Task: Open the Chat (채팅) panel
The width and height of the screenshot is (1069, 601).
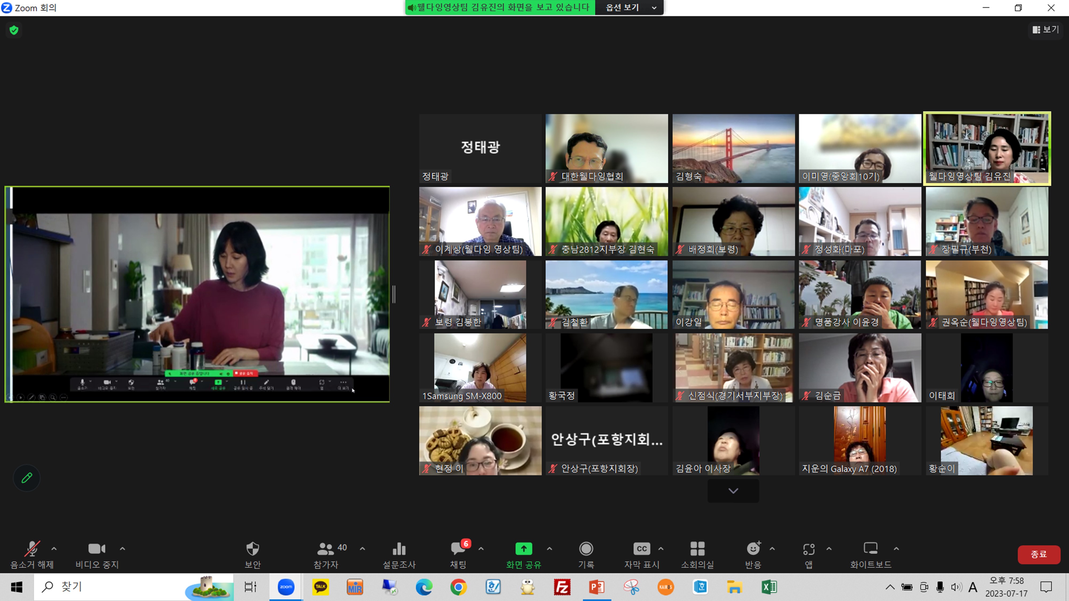Action: coord(458,549)
